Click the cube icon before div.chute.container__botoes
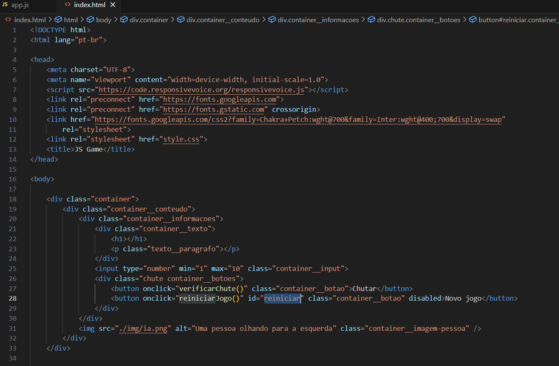Viewport: 559px width, 366px height. (x=372, y=20)
